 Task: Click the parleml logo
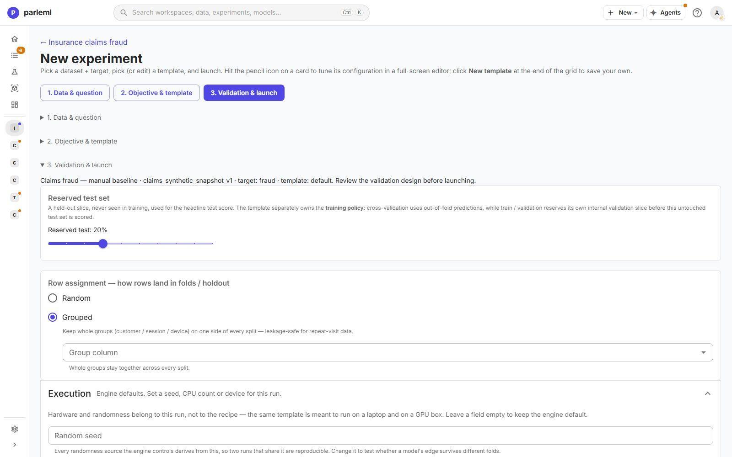tap(29, 12)
